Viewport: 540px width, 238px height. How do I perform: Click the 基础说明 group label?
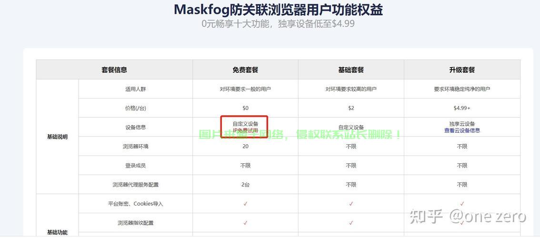57,137
